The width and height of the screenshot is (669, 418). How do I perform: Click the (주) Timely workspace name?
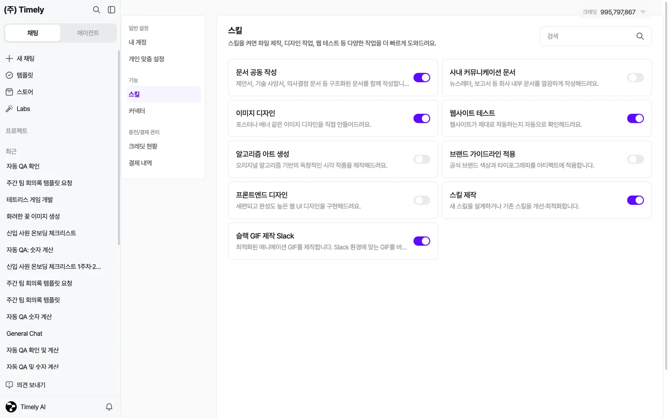(x=24, y=10)
